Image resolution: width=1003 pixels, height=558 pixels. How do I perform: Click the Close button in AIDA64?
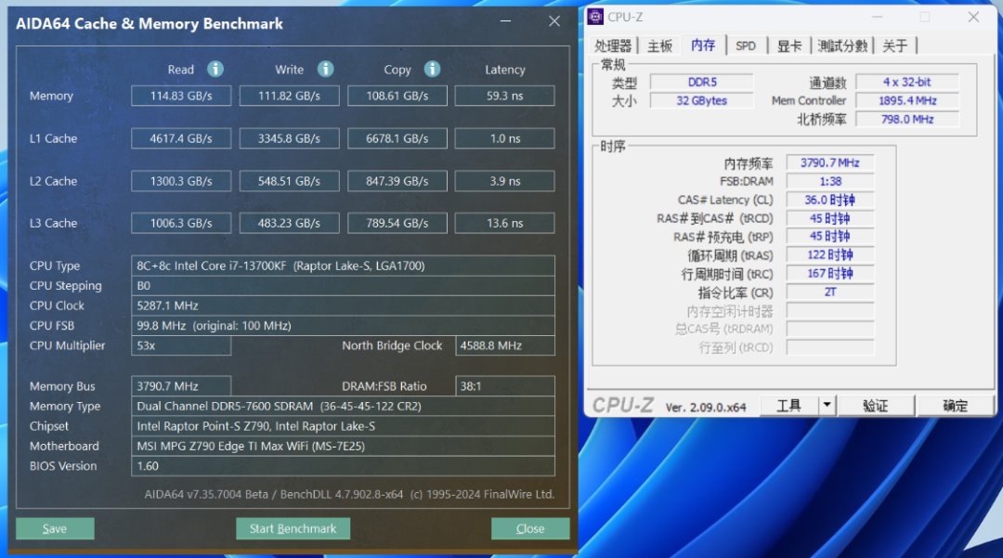point(530,528)
